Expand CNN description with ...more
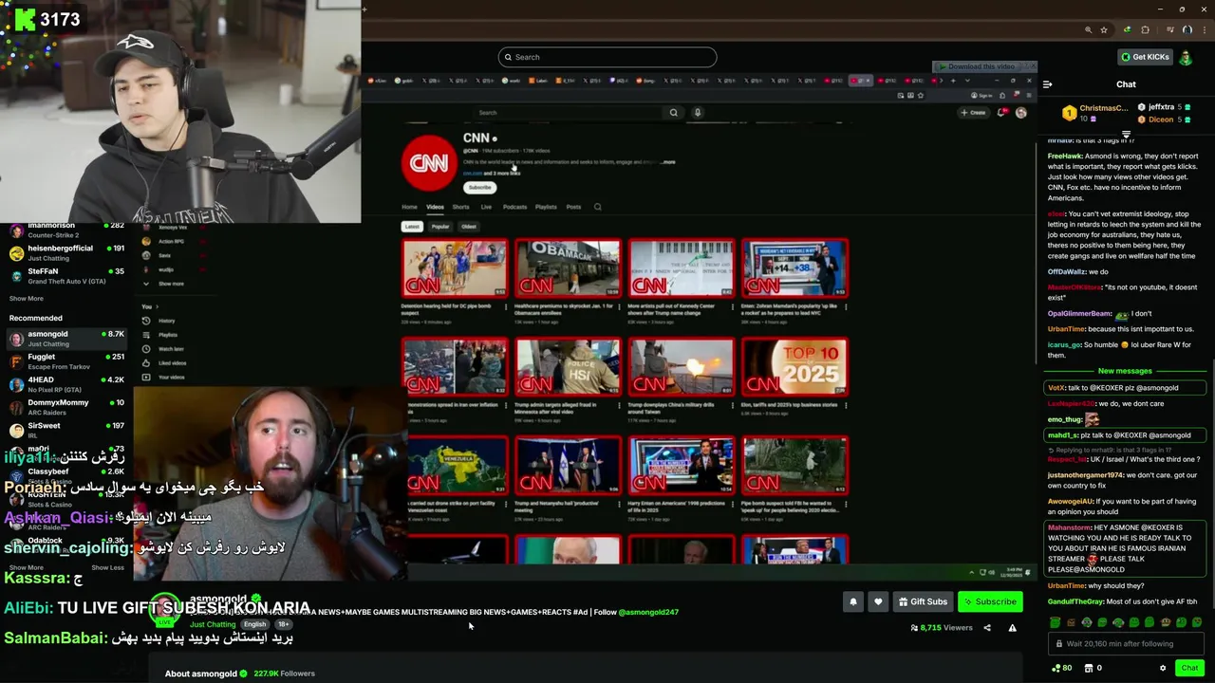Image resolution: width=1215 pixels, height=683 pixels. (x=669, y=162)
